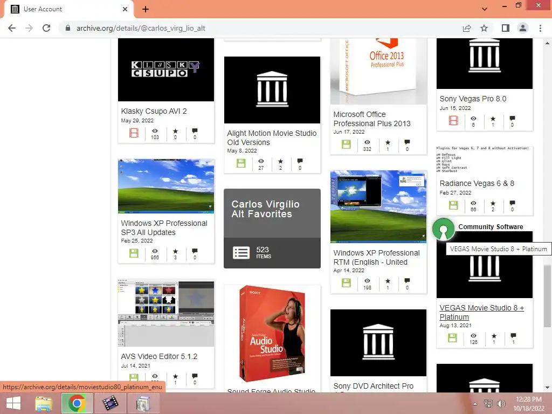Open the film clapper app in taskbar

click(111, 403)
